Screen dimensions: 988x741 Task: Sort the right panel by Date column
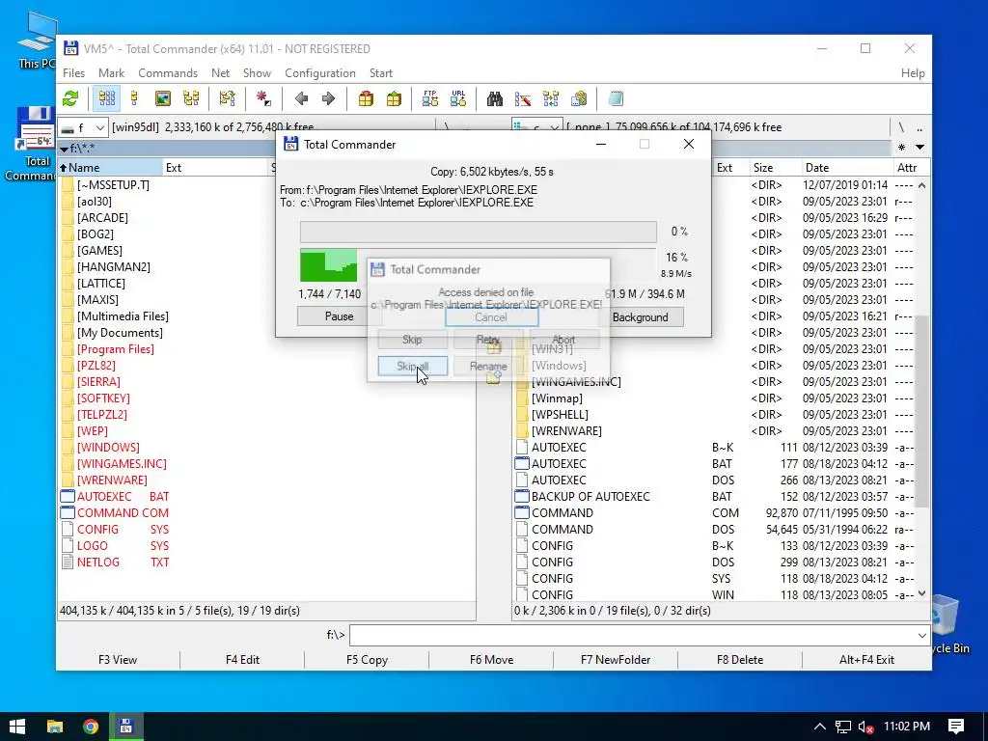[845, 168]
